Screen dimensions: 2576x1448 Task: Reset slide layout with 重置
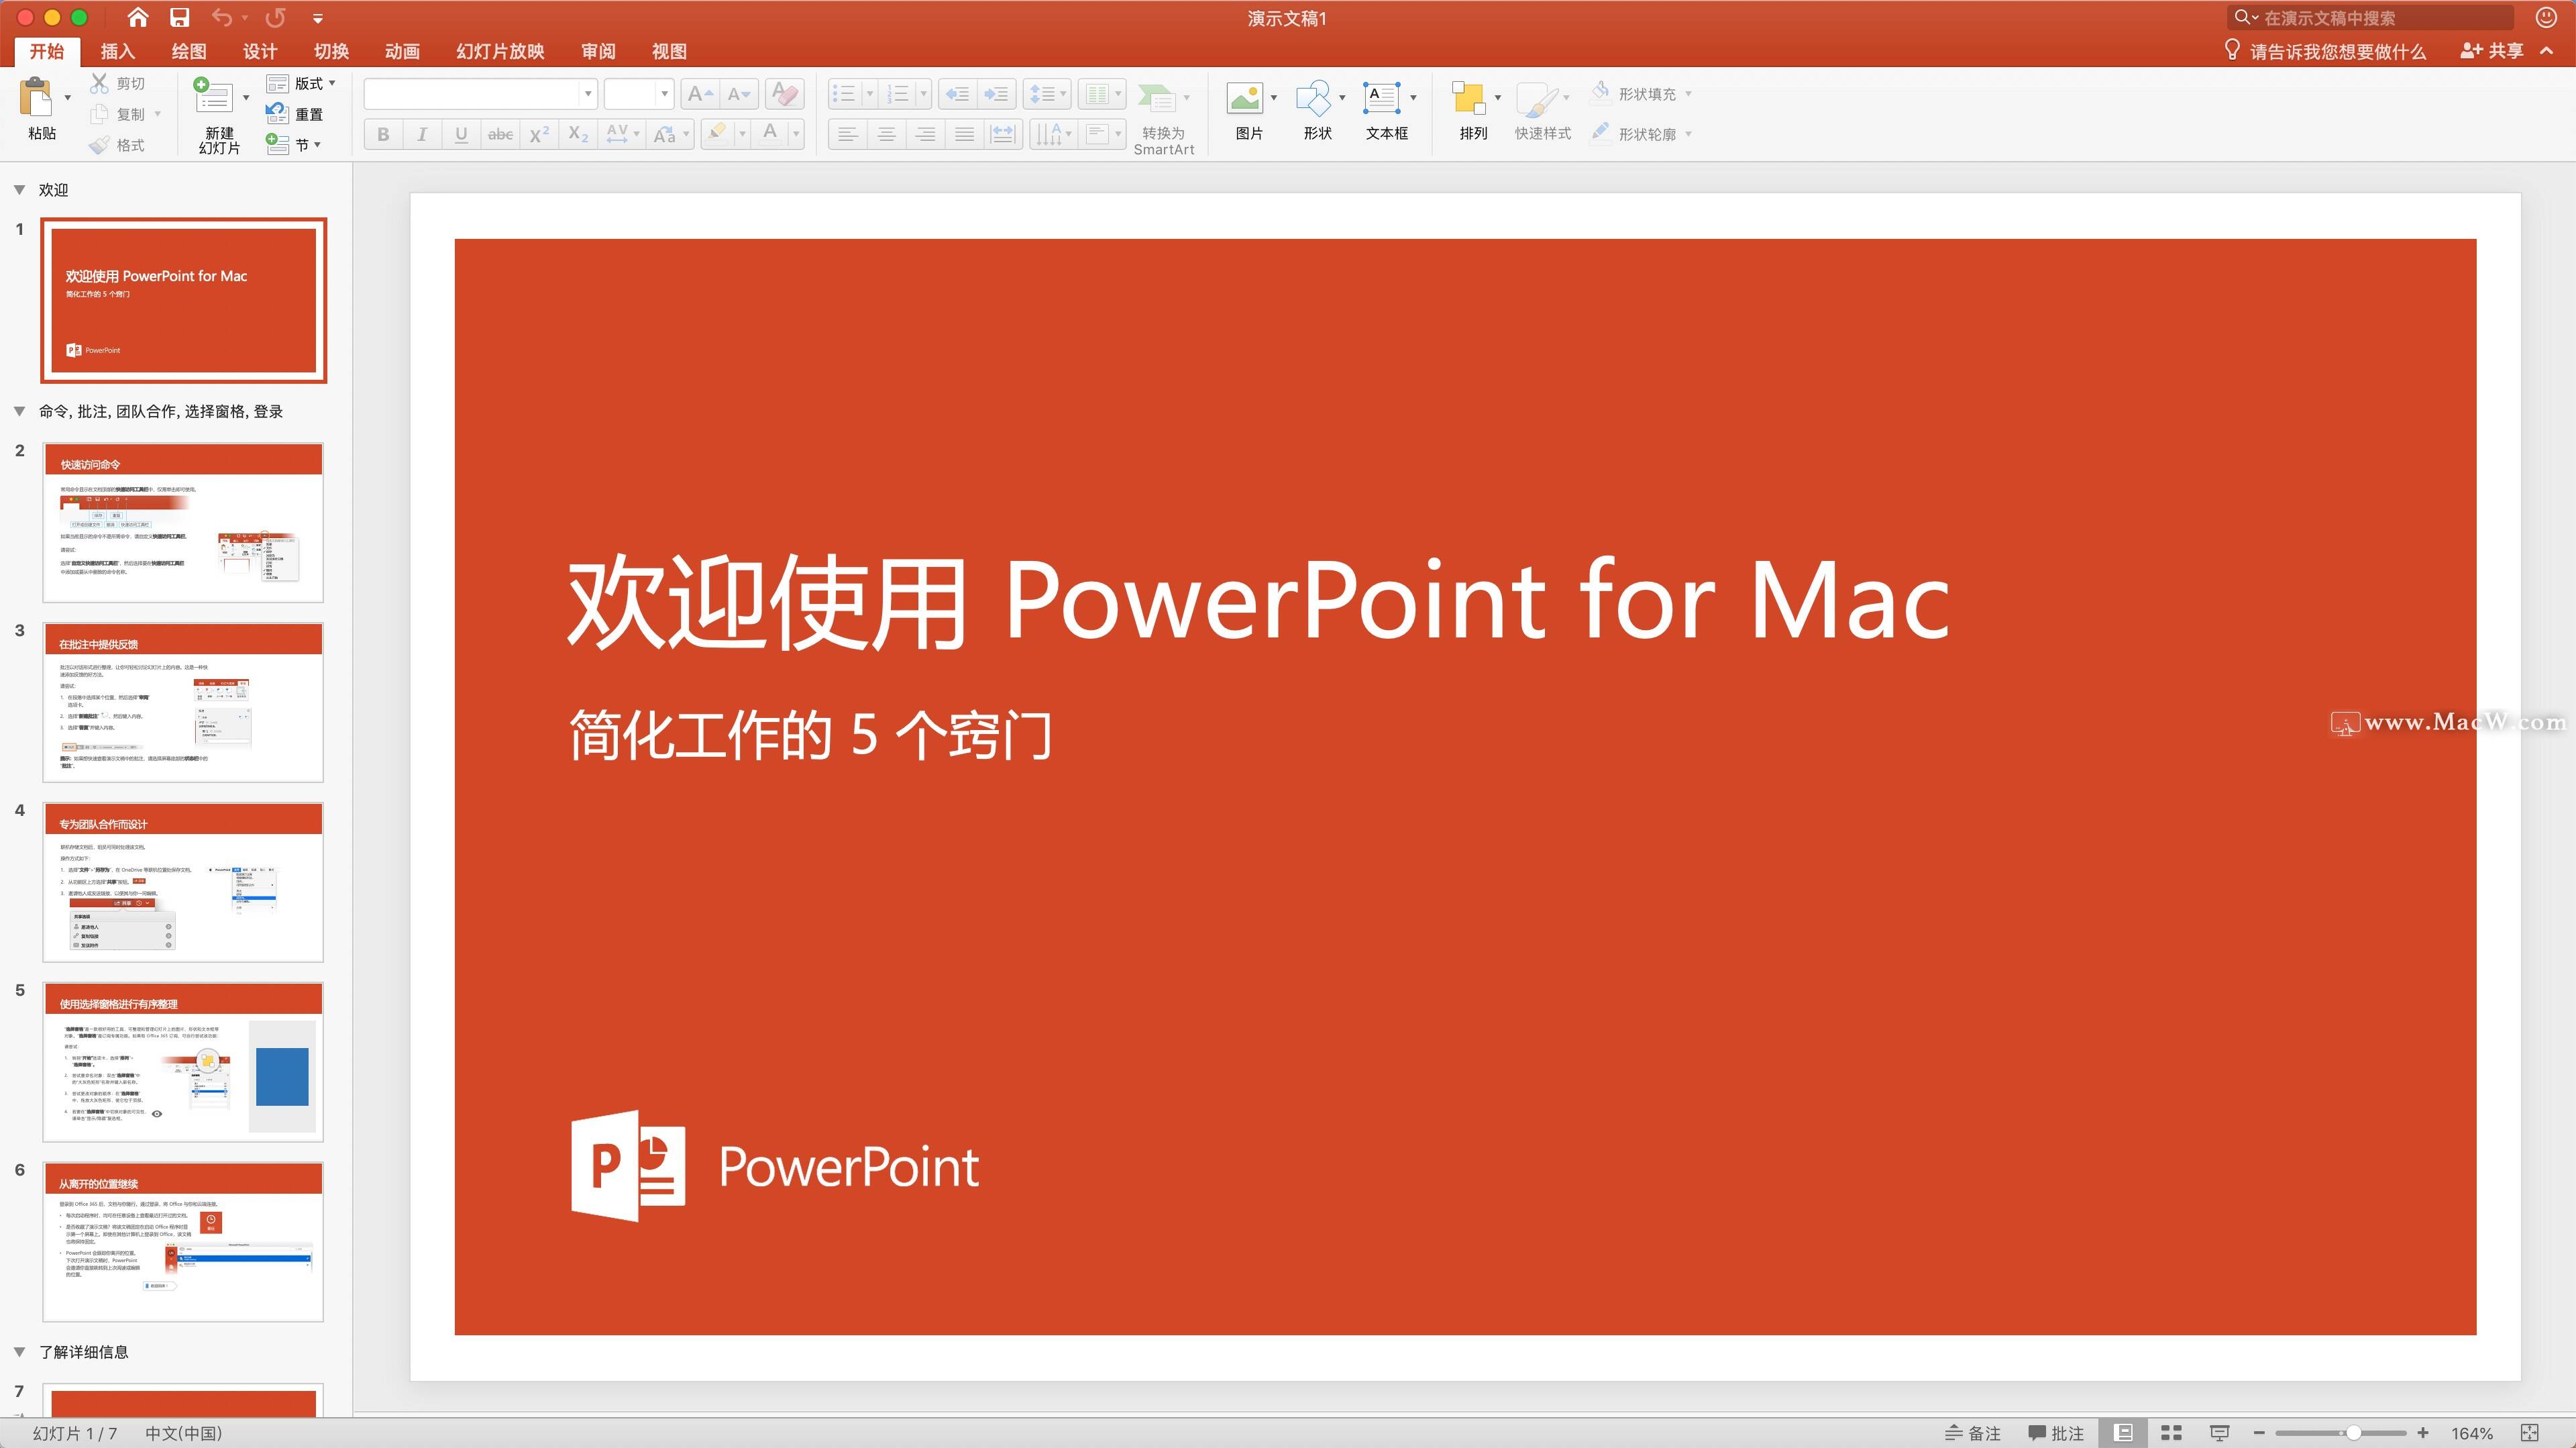295,114
